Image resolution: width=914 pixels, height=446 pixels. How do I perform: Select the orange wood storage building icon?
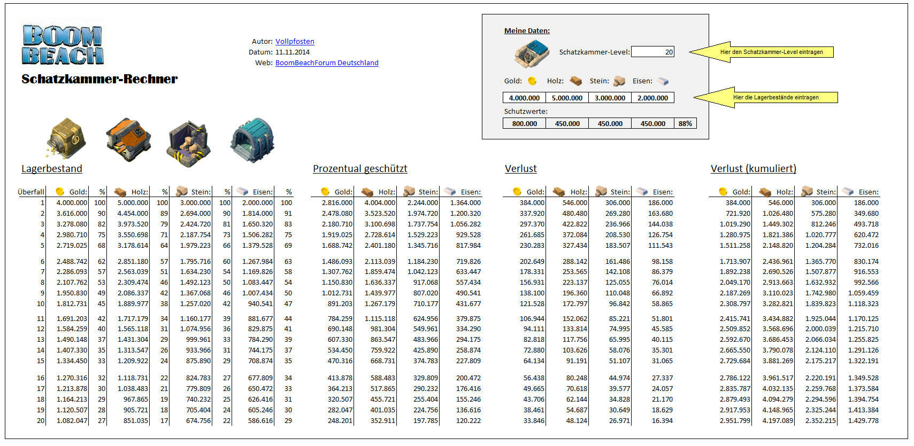tap(128, 140)
